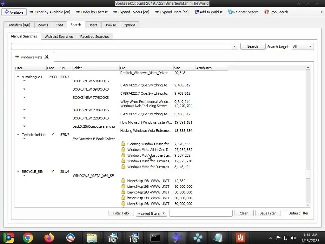
Task: Toggle Expand Folders option
Action: (131, 12)
